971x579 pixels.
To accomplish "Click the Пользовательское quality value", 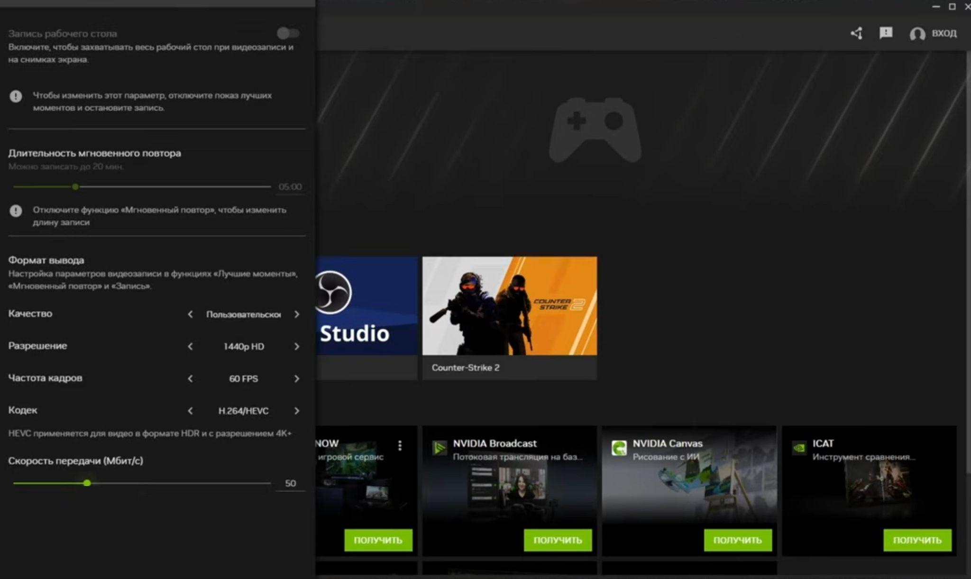I will (x=244, y=314).
